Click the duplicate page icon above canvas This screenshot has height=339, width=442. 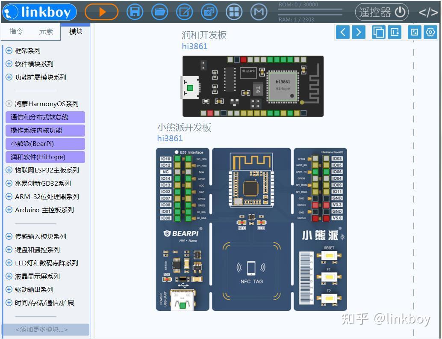[x=378, y=32]
